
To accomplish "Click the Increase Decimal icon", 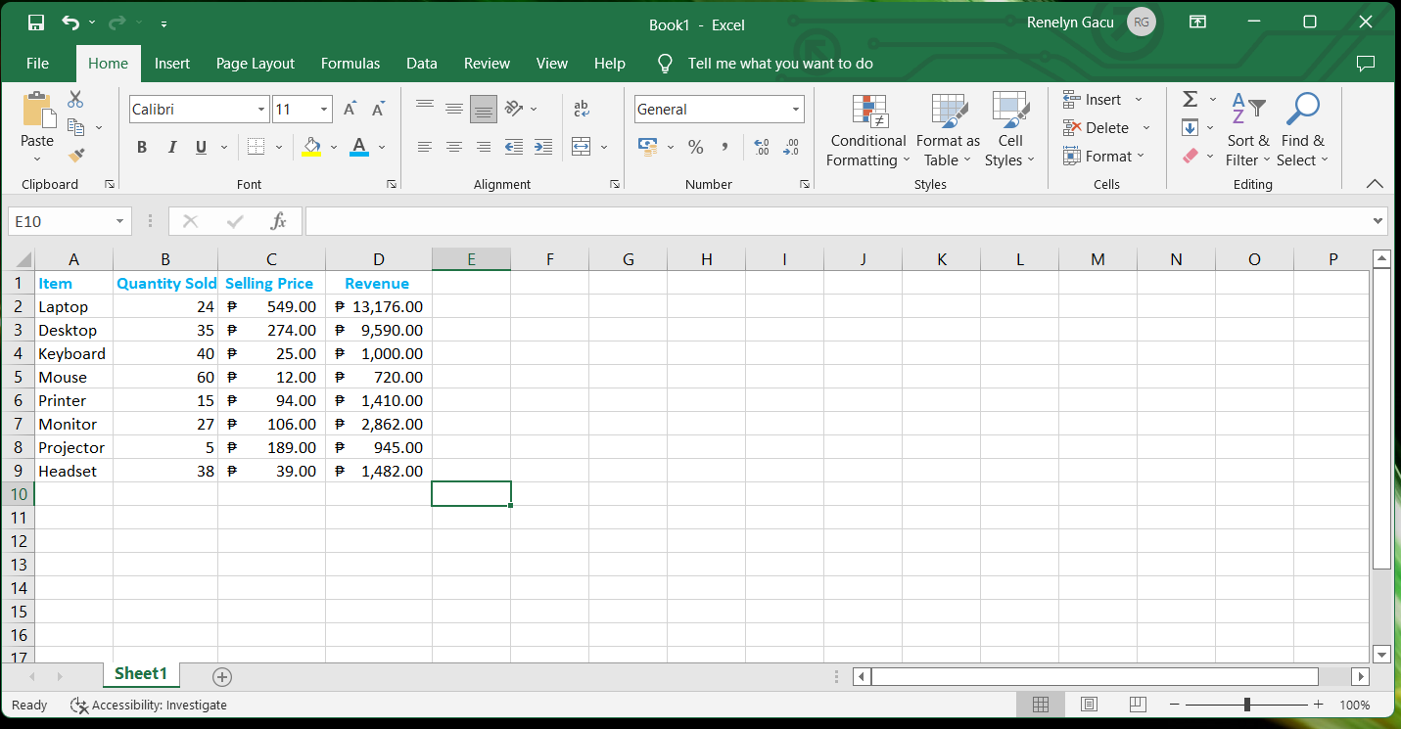I will (763, 147).
